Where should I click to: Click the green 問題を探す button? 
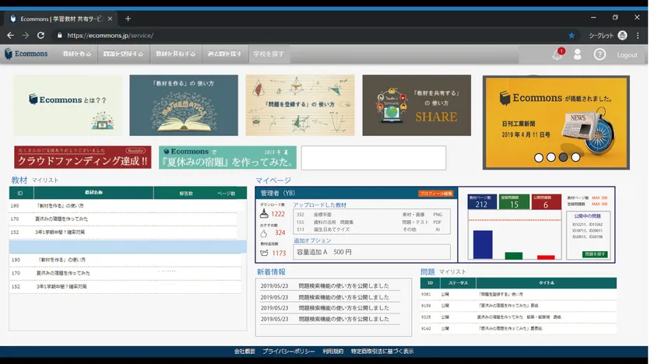pyautogui.click(x=595, y=254)
